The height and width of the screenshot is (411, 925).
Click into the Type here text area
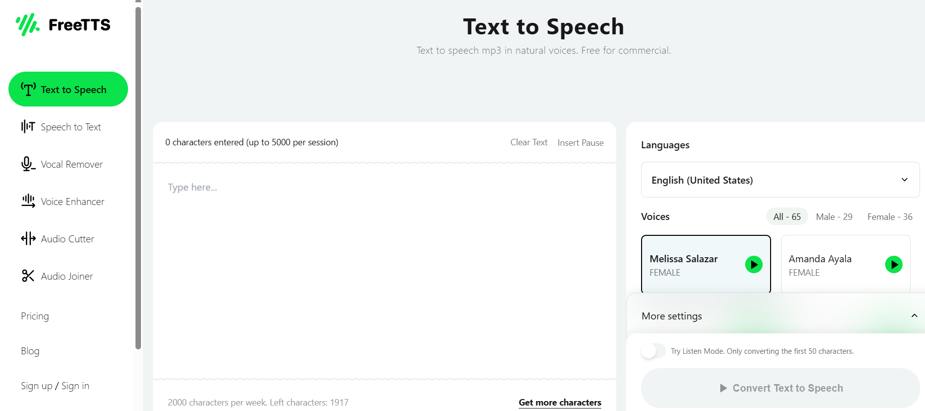[385, 271]
